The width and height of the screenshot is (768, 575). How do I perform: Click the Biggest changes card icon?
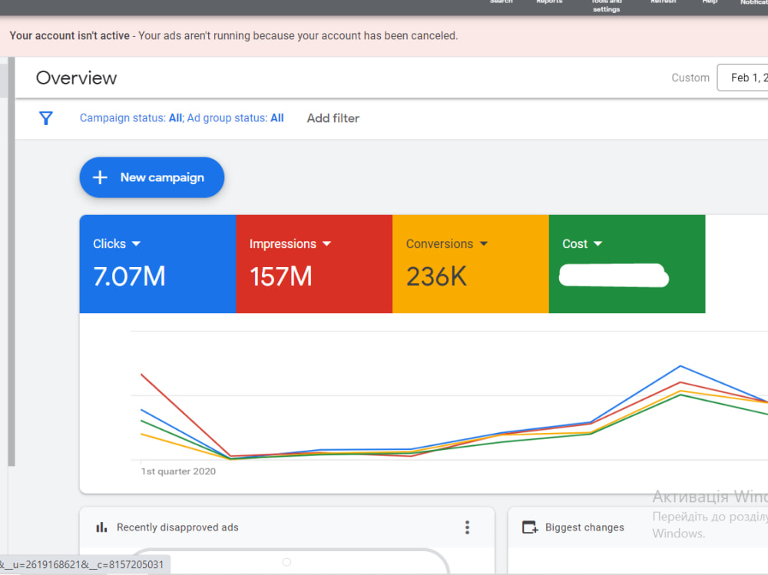[x=530, y=527]
